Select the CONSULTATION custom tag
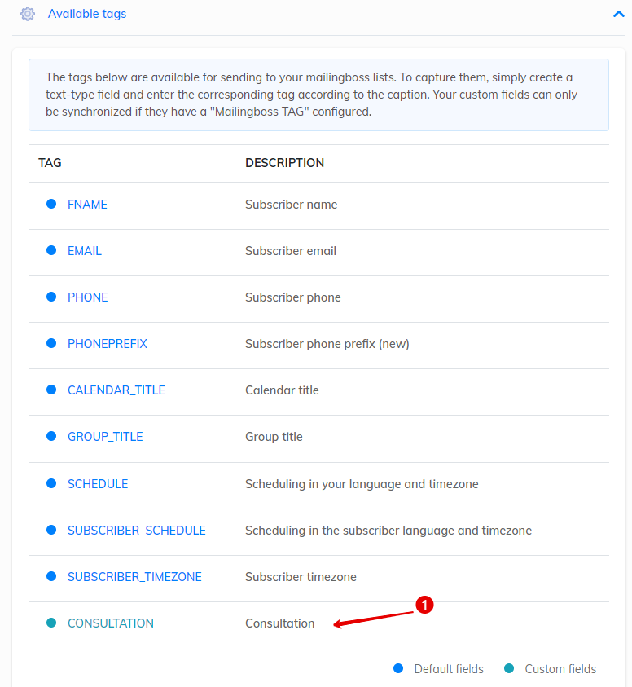The height and width of the screenshot is (687, 632). pos(111,623)
